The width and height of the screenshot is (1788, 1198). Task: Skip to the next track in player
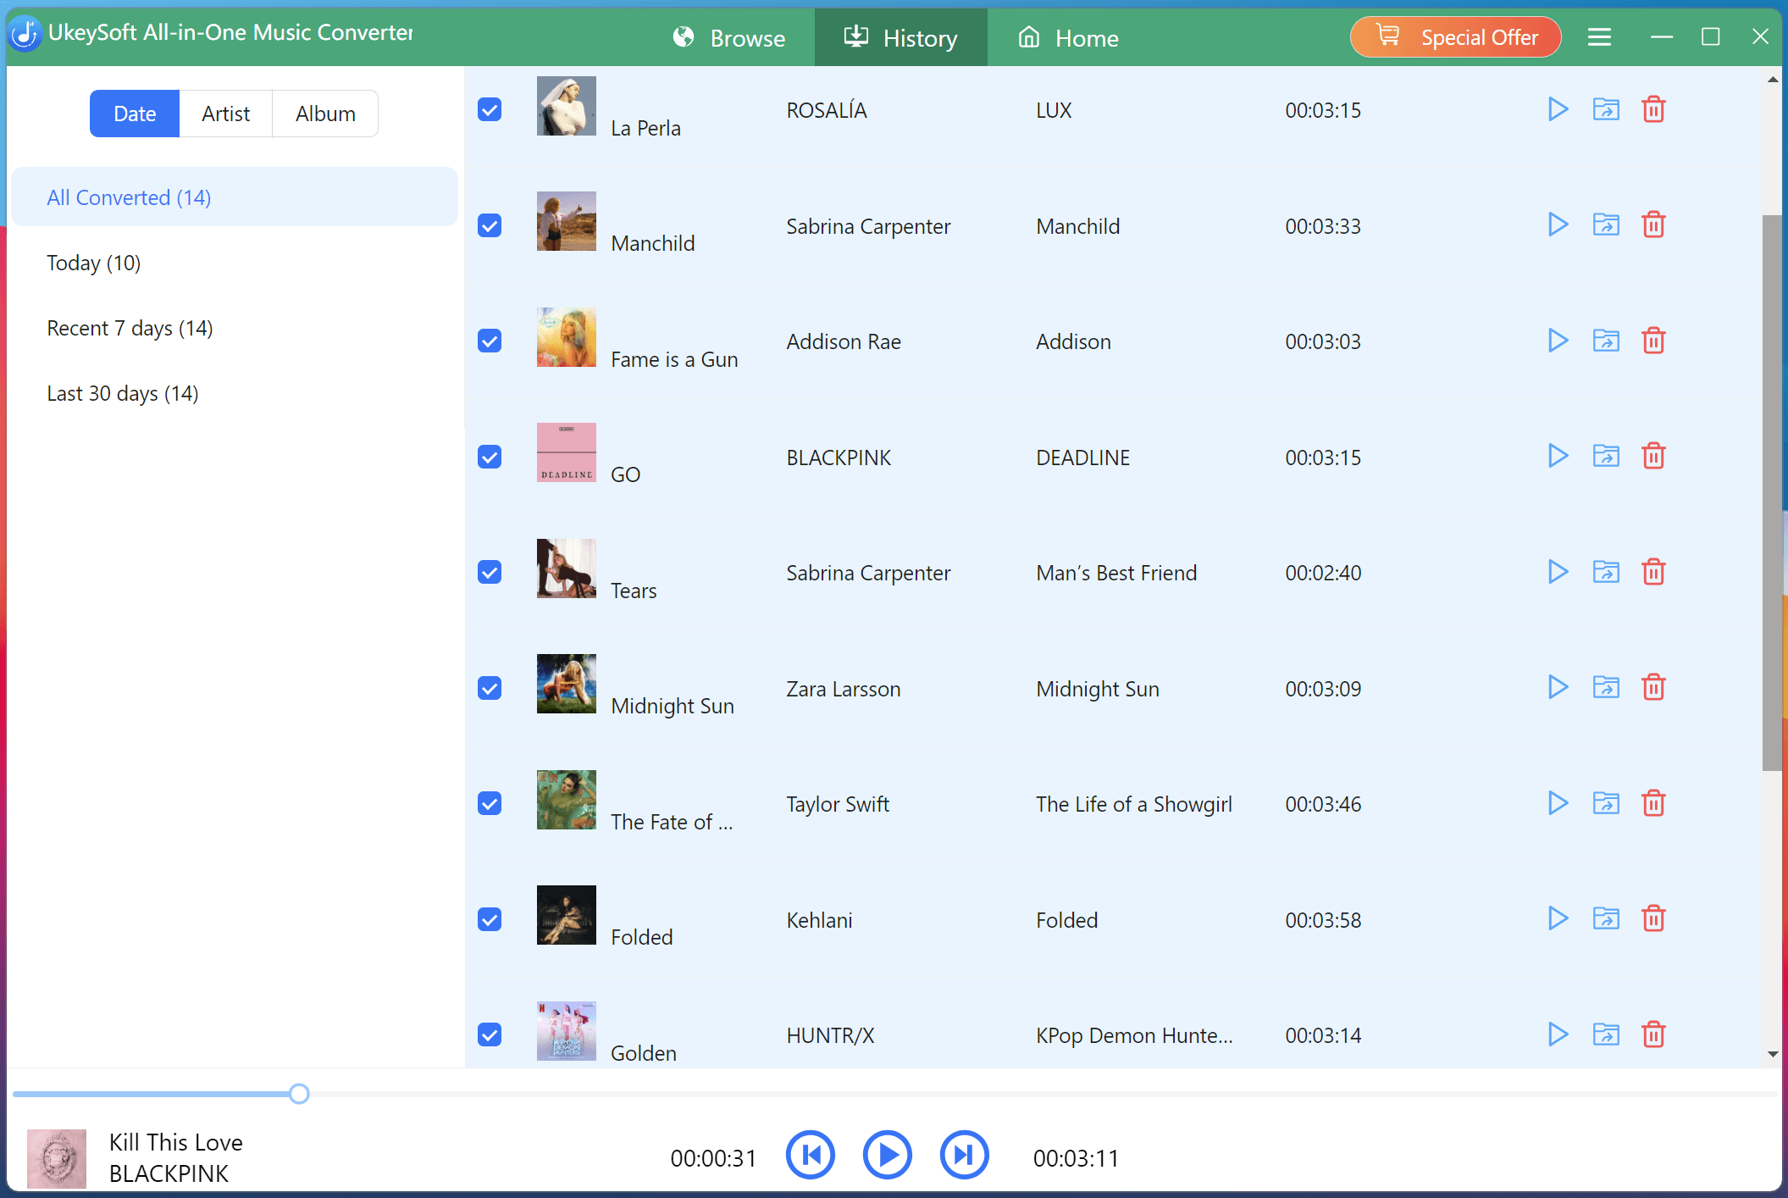(x=964, y=1155)
